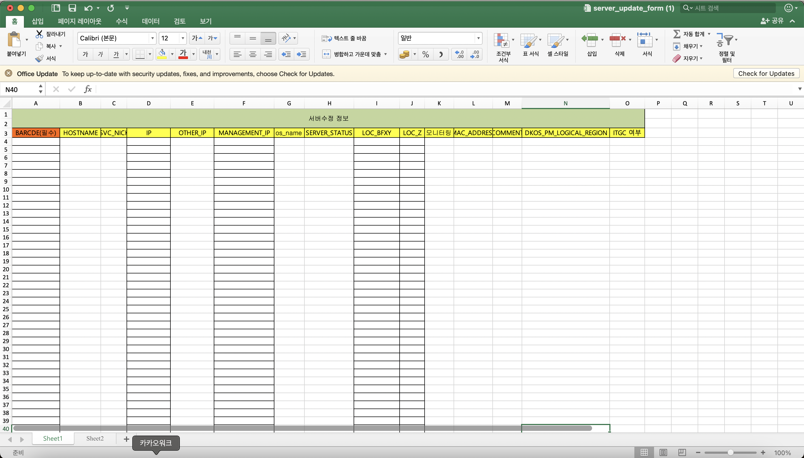Switch to page layout view
Image resolution: width=804 pixels, height=458 pixels.
click(x=663, y=452)
